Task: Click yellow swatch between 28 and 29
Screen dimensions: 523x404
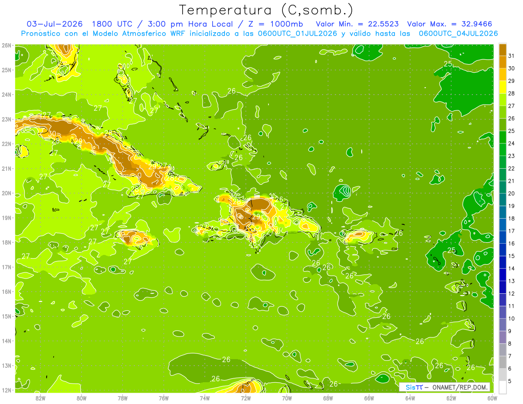Action: pyautogui.click(x=503, y=87)
